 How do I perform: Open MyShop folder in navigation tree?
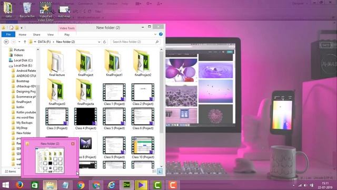tap(22, 128)
